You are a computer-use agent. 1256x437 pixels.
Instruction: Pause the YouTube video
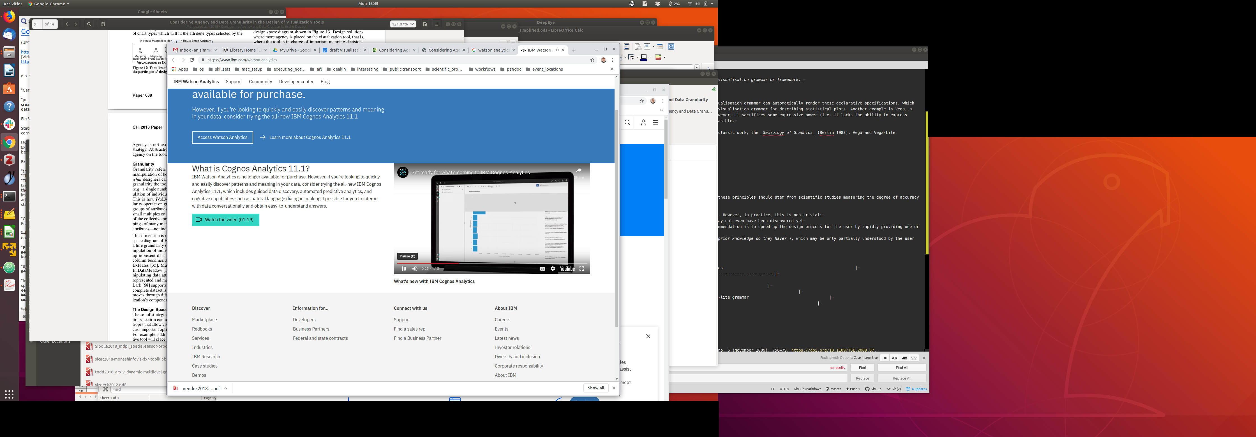(403, 269)
